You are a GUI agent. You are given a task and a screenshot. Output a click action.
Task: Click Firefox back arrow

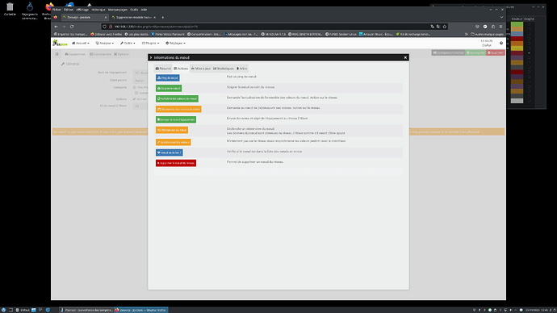(x=57, y=27)
